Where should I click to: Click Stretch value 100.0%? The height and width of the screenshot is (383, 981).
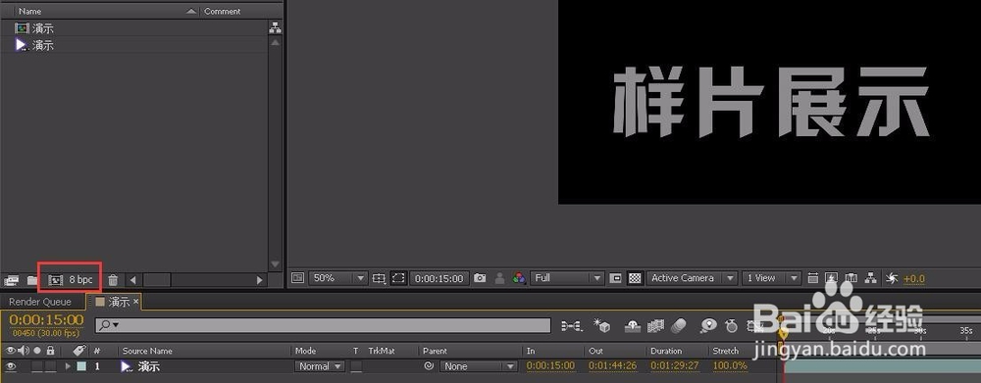(730, 366)
